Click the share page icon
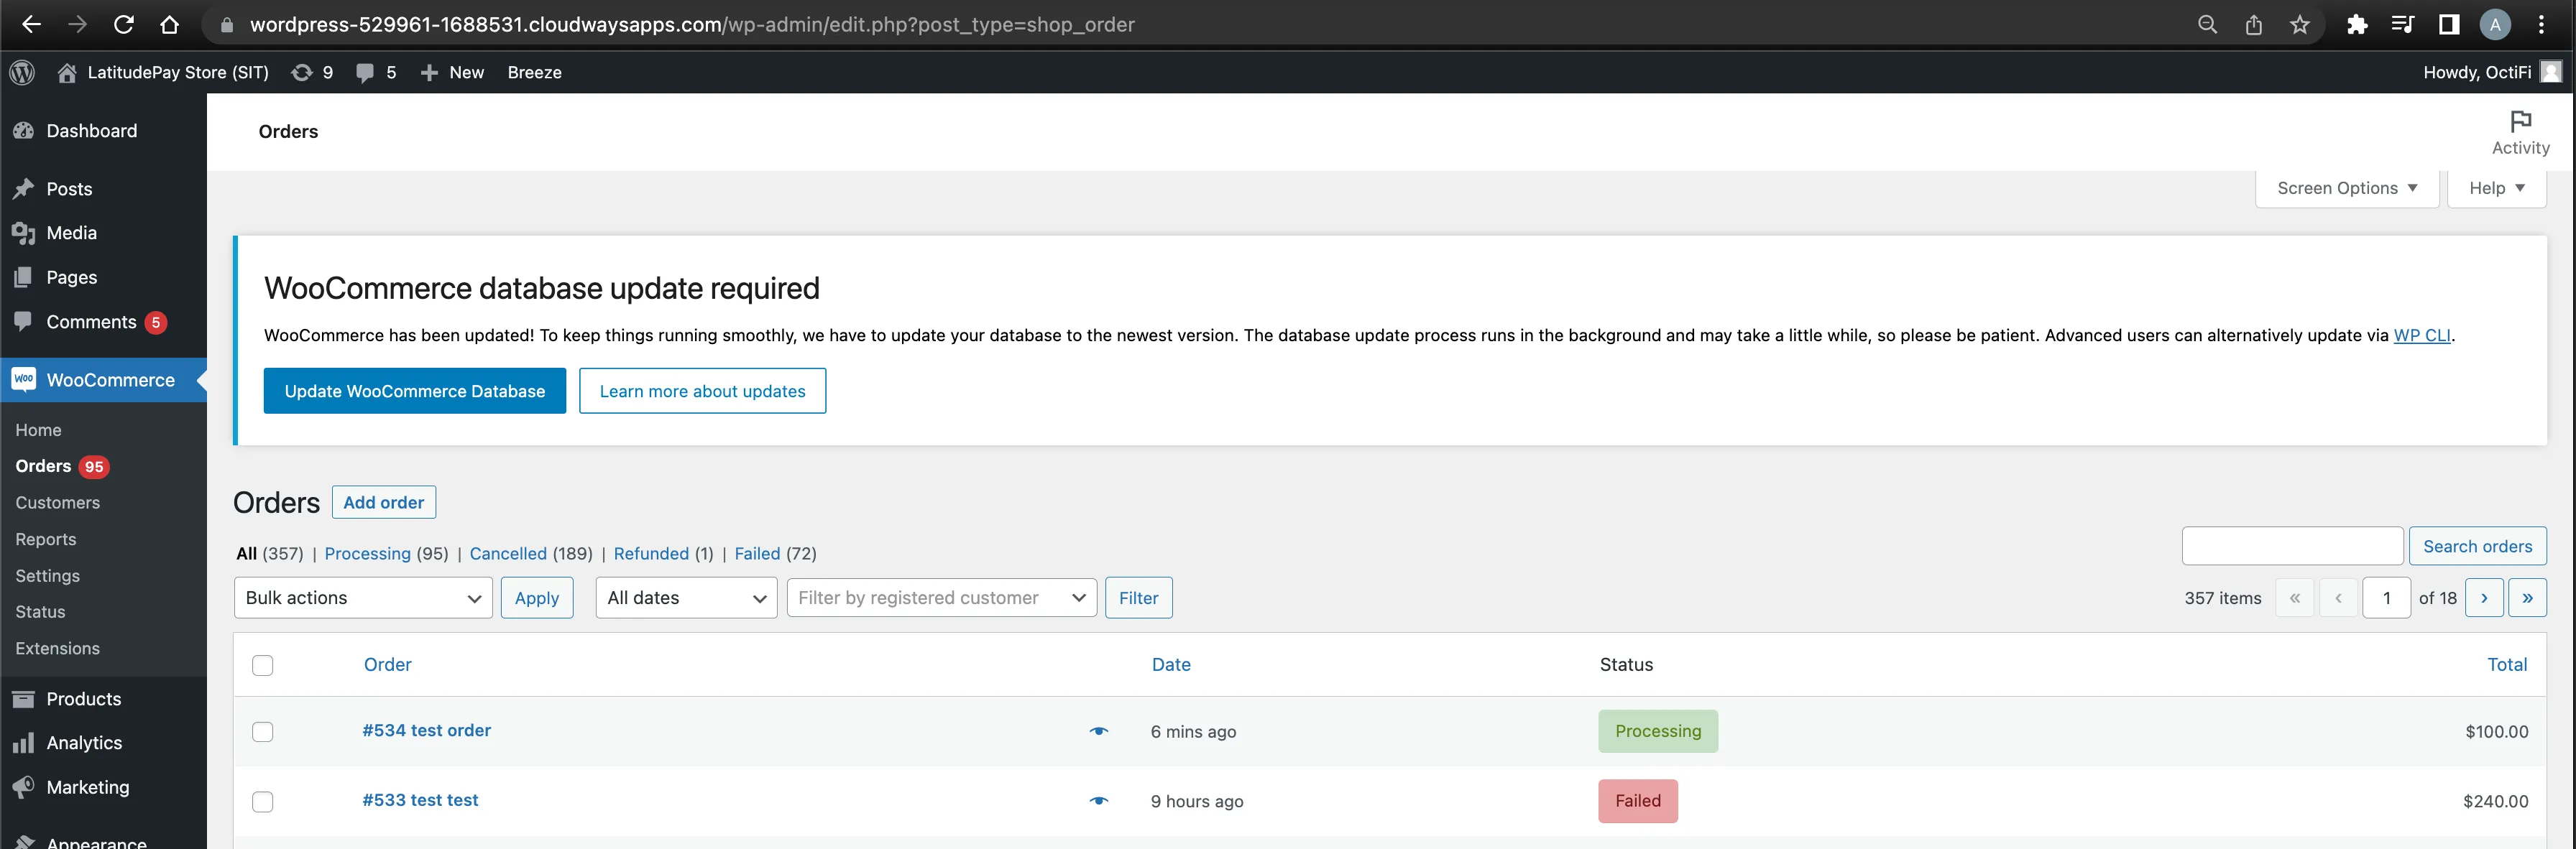The width and height of the screenshot is (2576, 849). click(2254, 25)
